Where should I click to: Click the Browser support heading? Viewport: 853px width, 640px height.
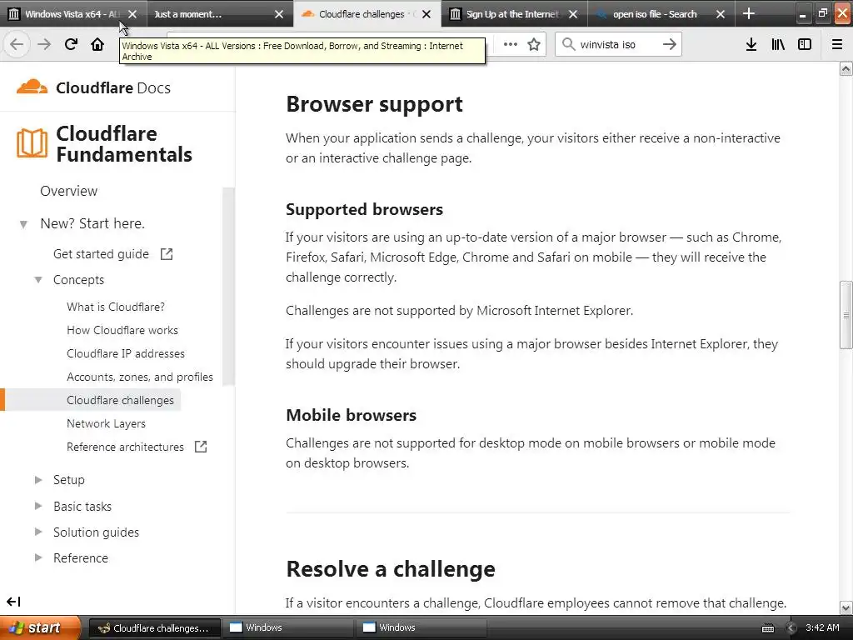point(374,104)
